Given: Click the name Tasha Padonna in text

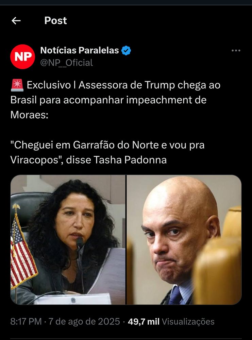Looking at the screenshot, I should point(130,160).
